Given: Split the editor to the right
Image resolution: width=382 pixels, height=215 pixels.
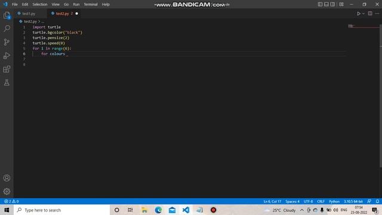Looking at the screenshot, I should [x=370, y=14].
